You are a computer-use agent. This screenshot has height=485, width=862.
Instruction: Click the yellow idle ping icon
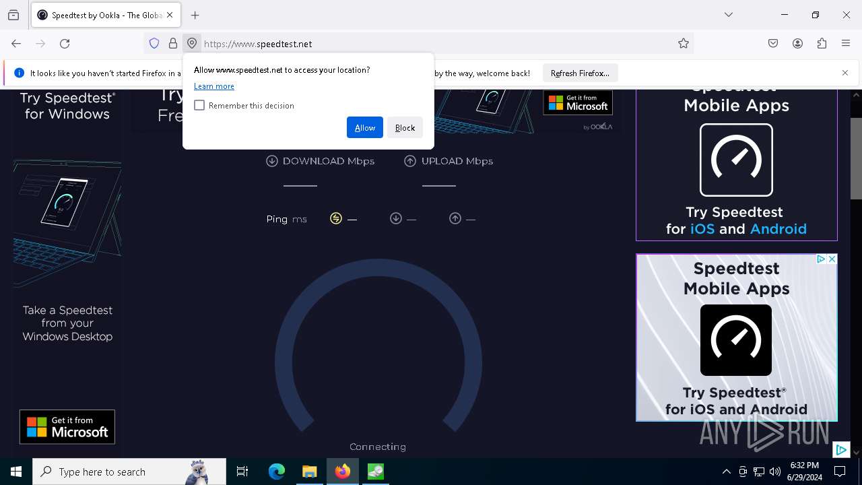point(336,218)
